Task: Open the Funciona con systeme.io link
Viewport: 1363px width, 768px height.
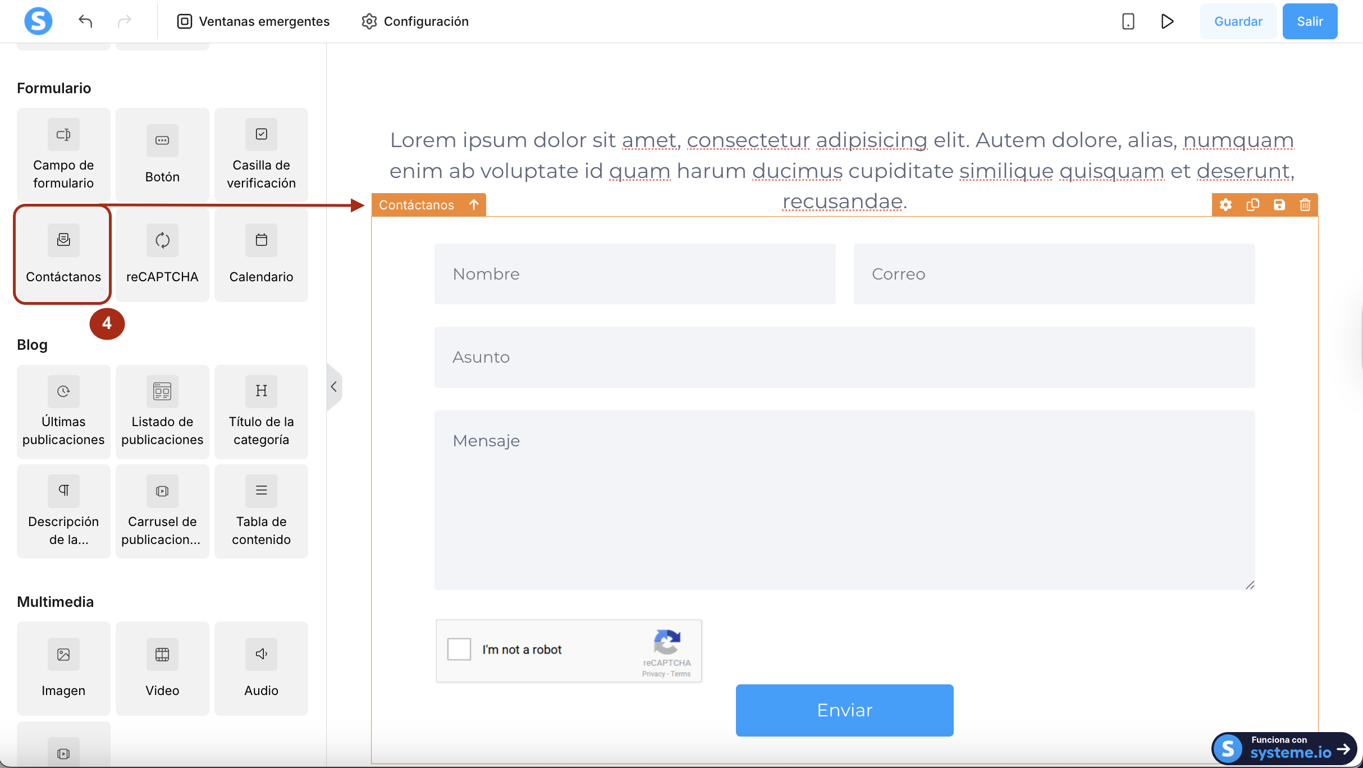Action: pyautogui.click(x=1284, y=749)
